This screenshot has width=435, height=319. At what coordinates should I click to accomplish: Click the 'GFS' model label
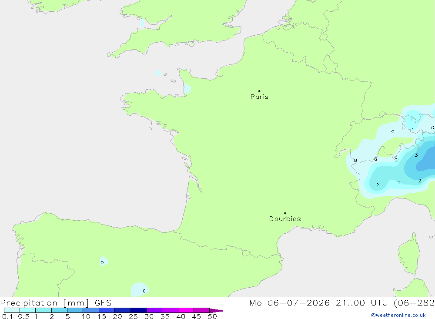tap(103, 302)
